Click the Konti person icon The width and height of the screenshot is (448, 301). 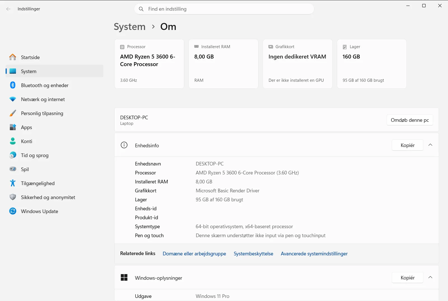13,141
